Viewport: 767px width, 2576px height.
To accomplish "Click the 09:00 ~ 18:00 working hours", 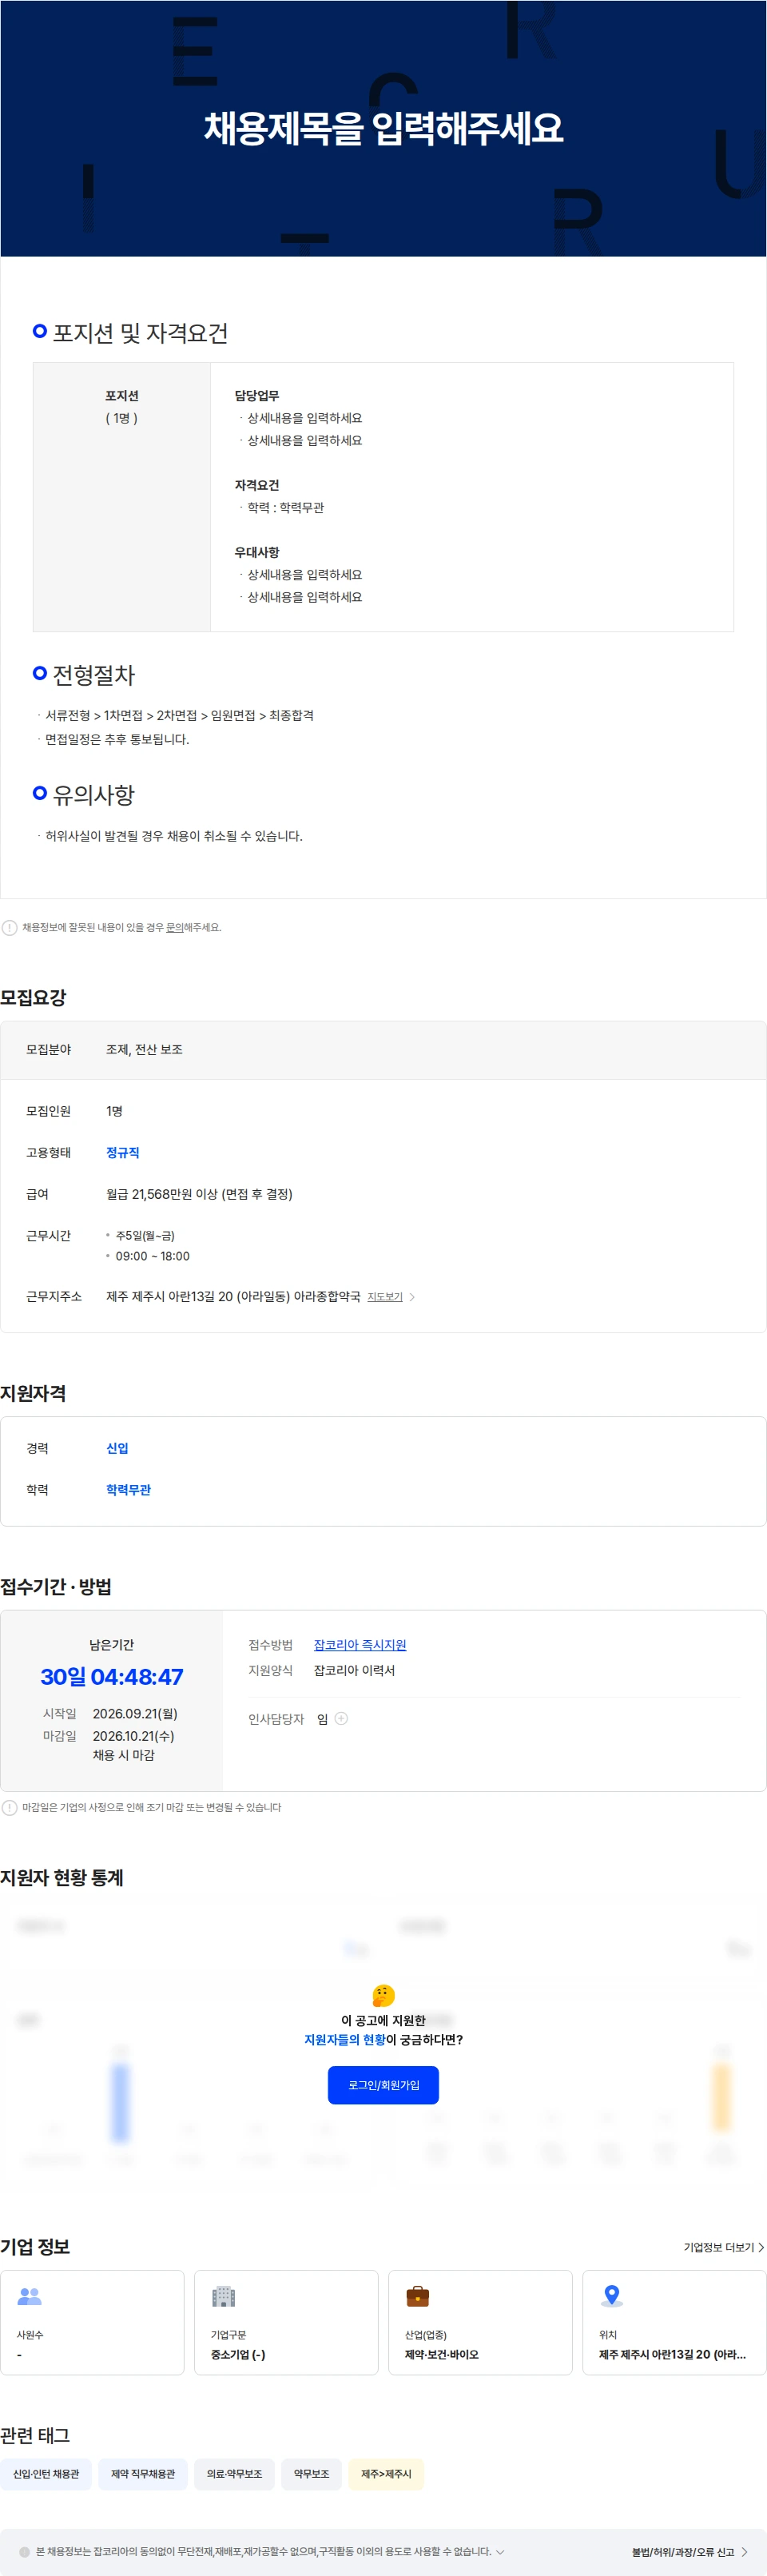I will [152, 1257].
